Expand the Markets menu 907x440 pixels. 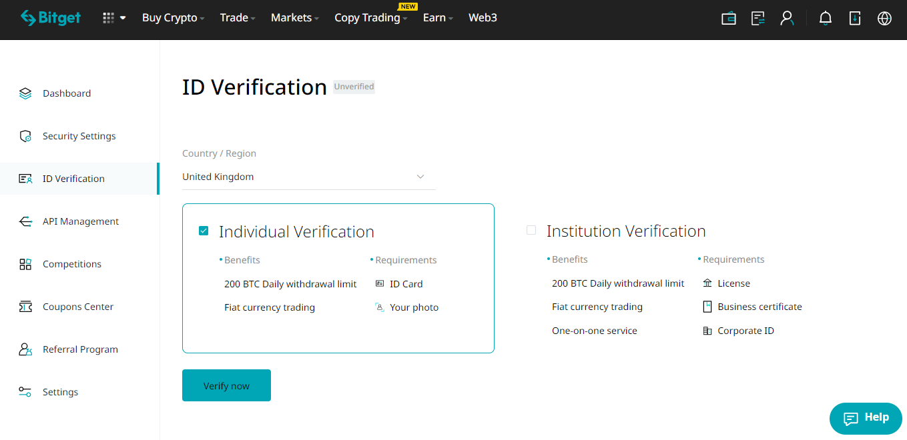pos(295,18)
